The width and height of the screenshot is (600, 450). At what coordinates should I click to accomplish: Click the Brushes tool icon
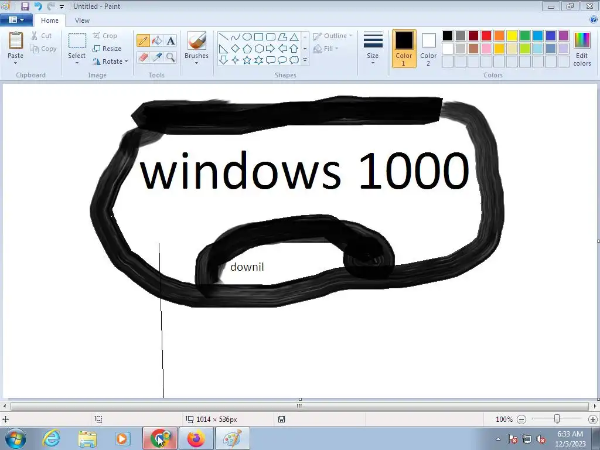pyautogui.click(x=197, y=40)
